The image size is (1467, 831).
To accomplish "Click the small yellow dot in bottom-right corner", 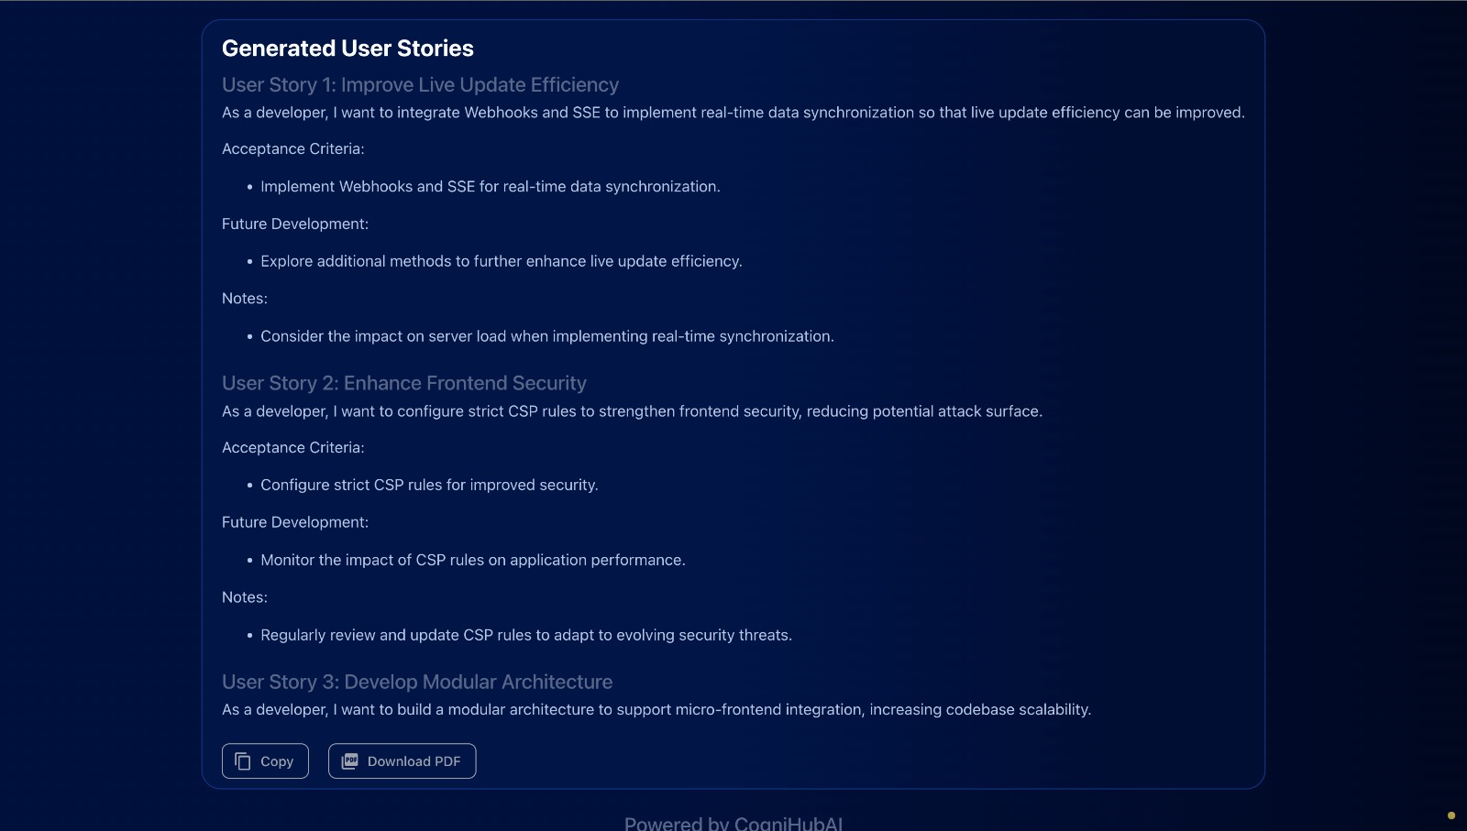I will click(x=1450, y=815).
